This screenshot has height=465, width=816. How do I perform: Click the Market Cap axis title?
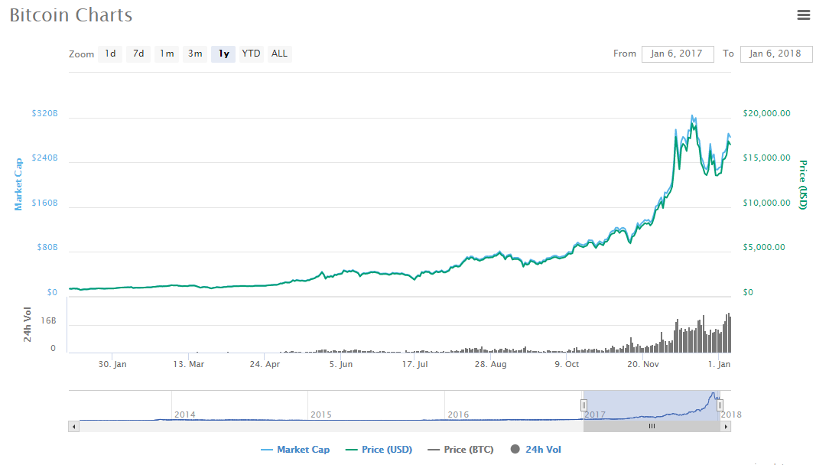[x=18, y=184]
